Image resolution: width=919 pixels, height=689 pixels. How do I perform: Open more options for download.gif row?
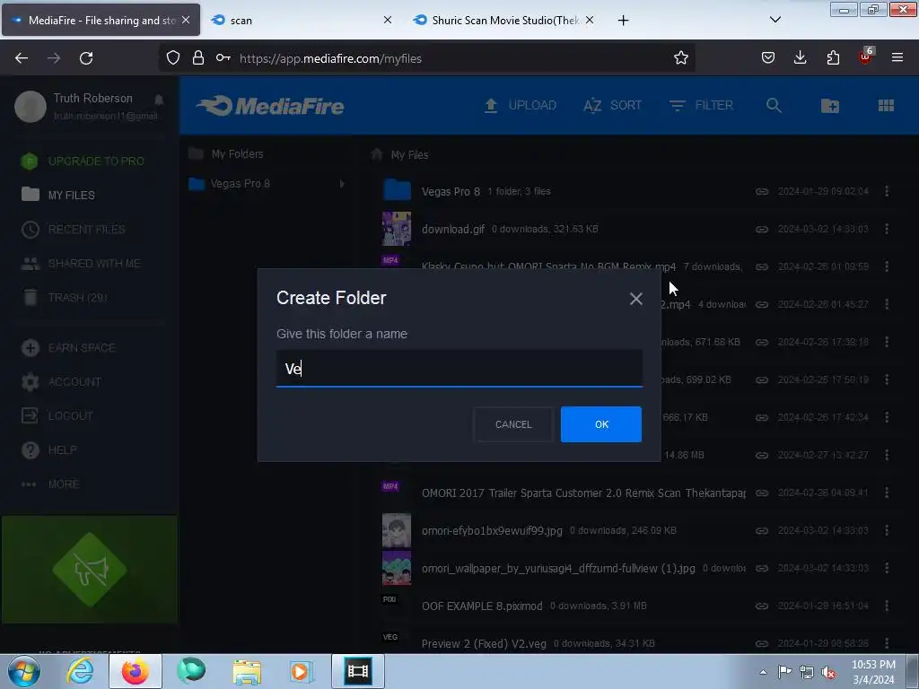tap(887, 229)
